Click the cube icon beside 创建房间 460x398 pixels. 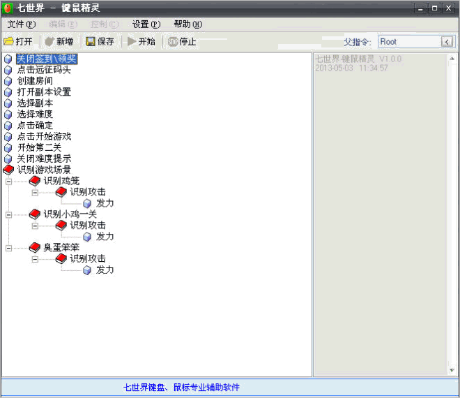pos(8,82)
